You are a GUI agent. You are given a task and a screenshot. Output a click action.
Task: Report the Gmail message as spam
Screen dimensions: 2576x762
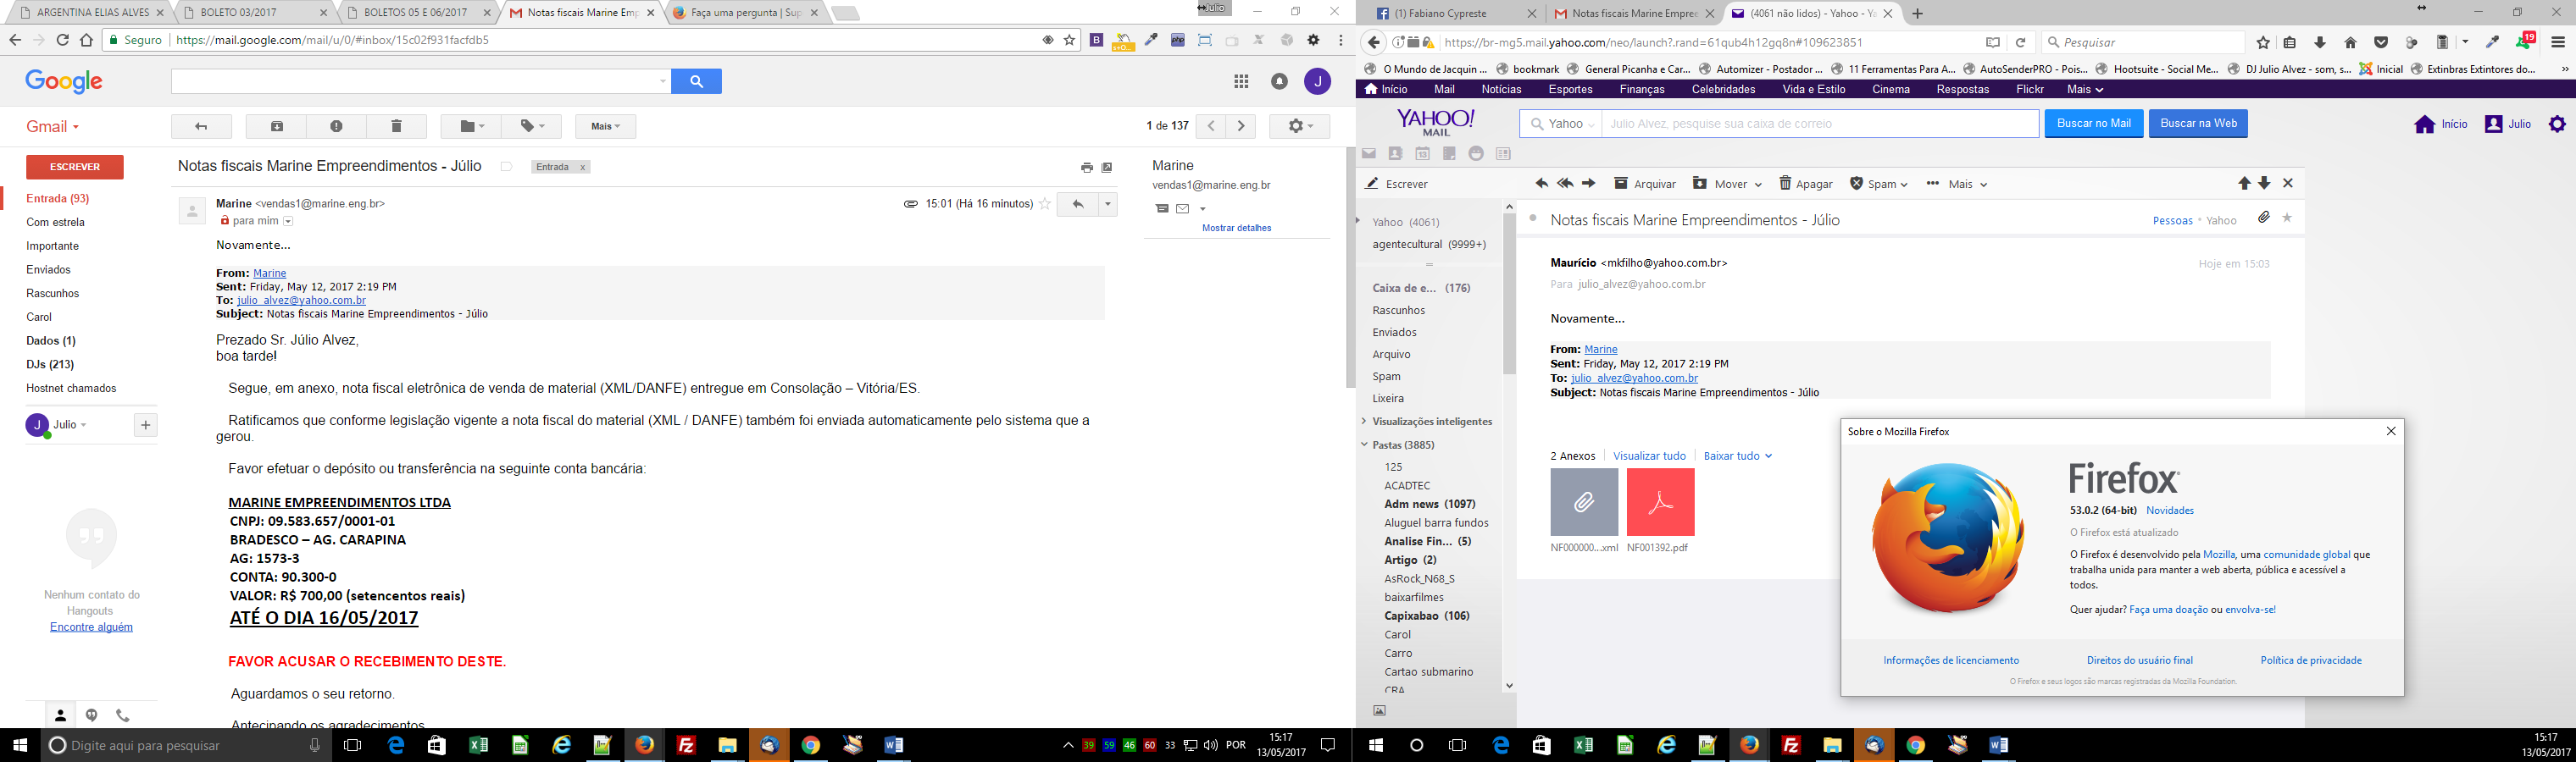[x=336, y=126]
